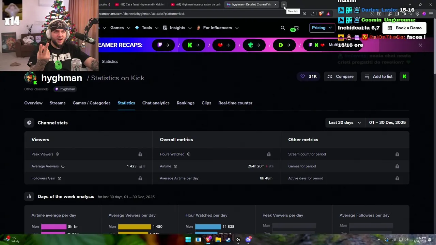Click the info icon next to Hours Watched
Screen dimensions: 436x245
[x=188, y=154]
